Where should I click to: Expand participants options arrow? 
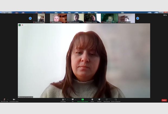(x=68, y=99)
